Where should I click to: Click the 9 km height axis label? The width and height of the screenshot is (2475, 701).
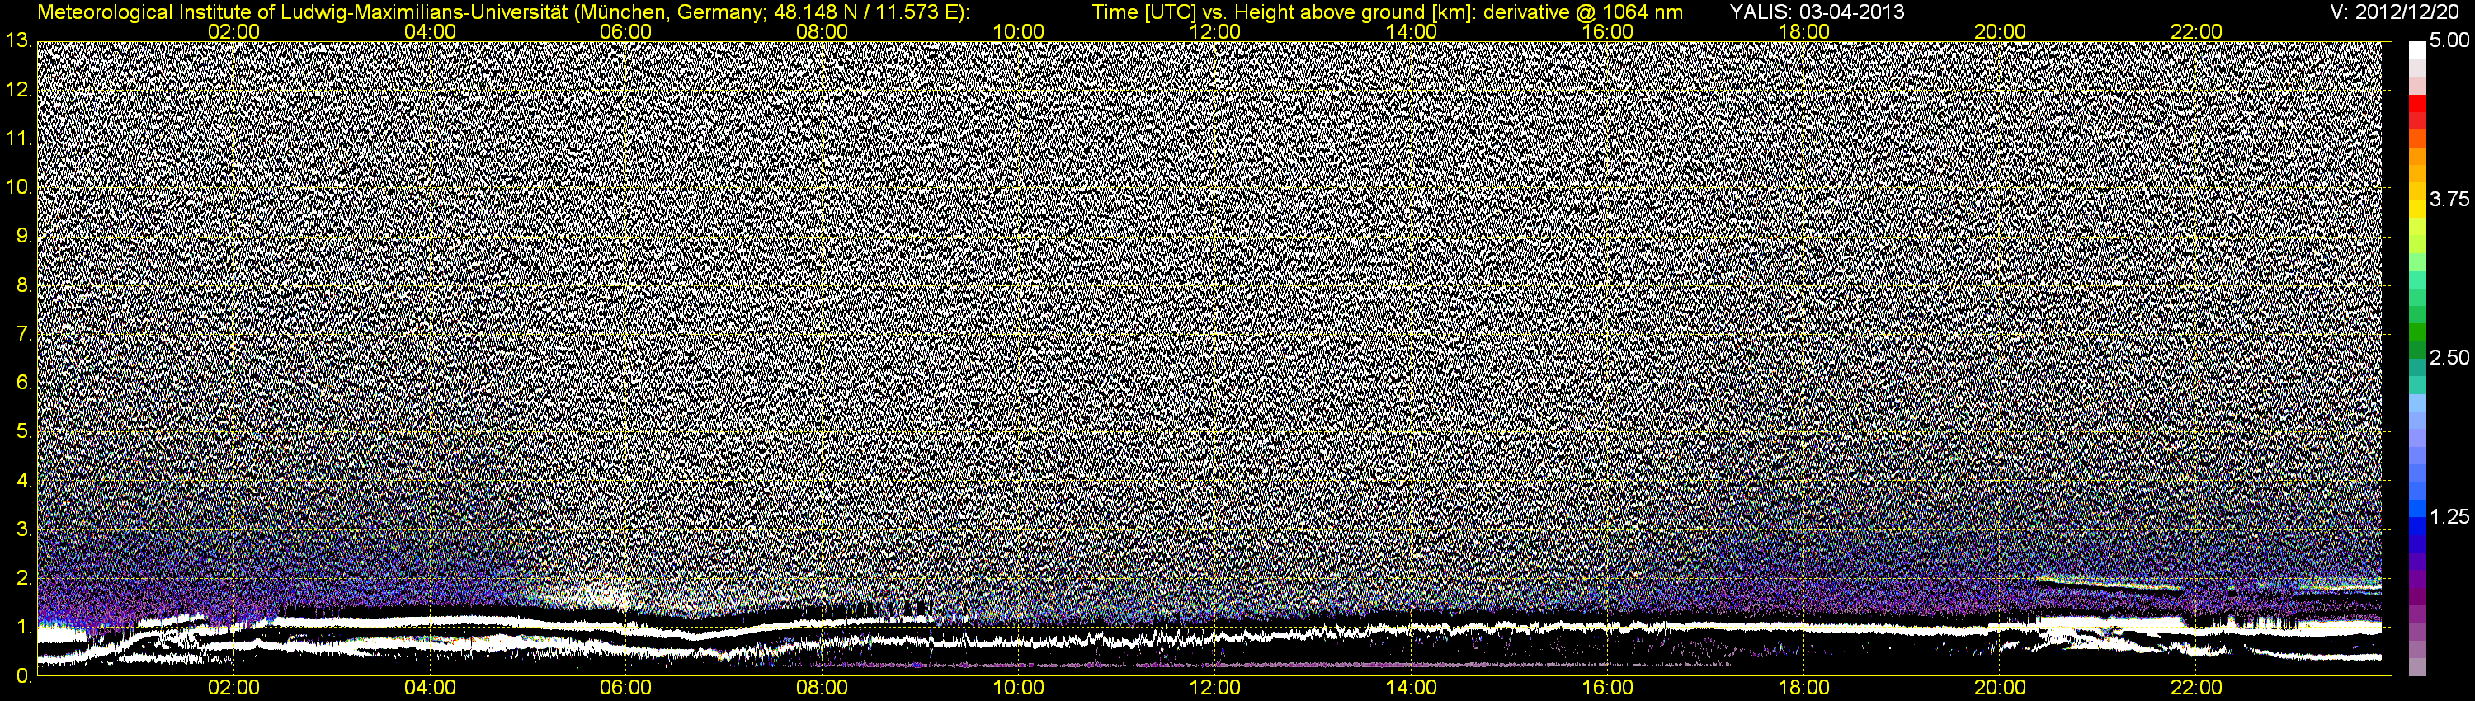[x=23, y=236]
